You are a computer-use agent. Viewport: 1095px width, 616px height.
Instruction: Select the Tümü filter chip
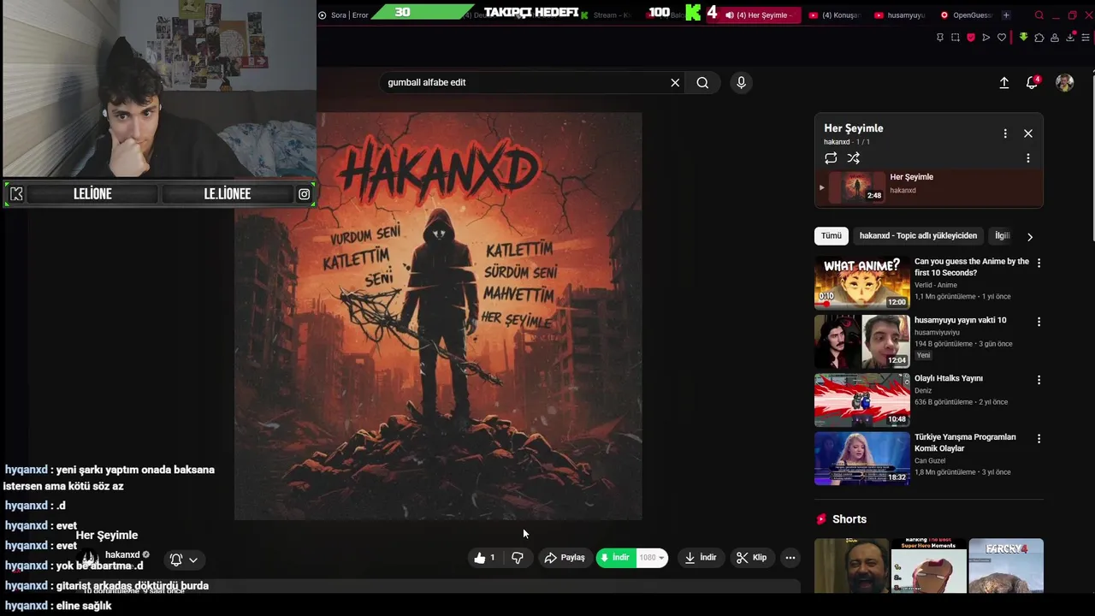tap(832, 236)
